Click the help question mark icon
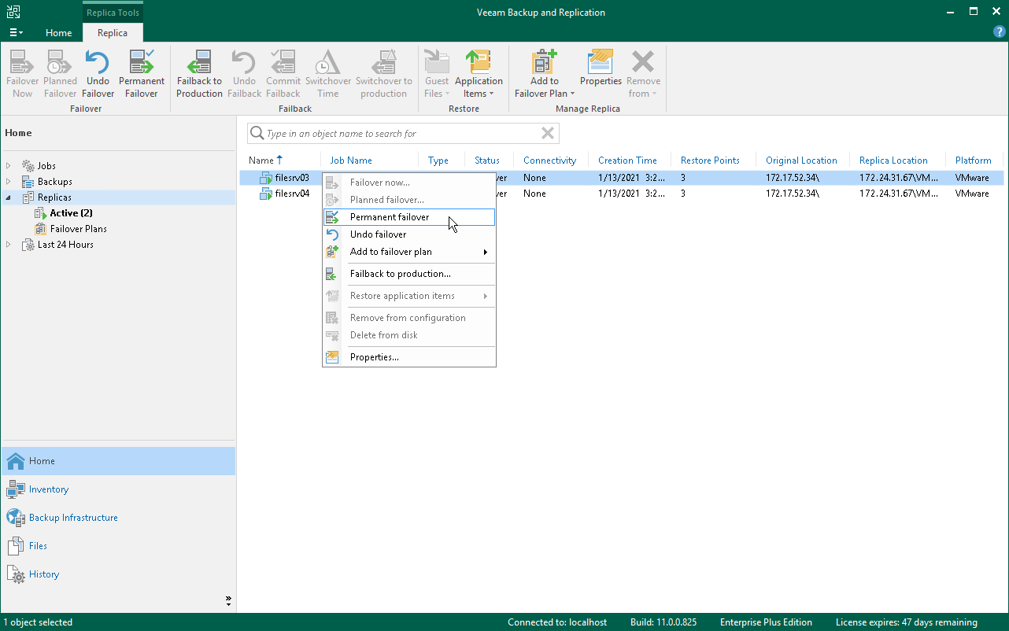The height and width of the screenshot is (631, 1009). tap(999, 31)
